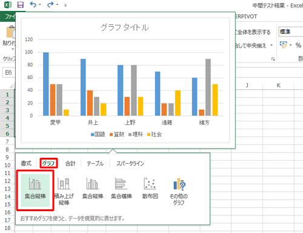The height and width of the screenshot is (233, 303).
Task: Select the スパークライン tab in Quick Analysis
Action: [130, 163]
